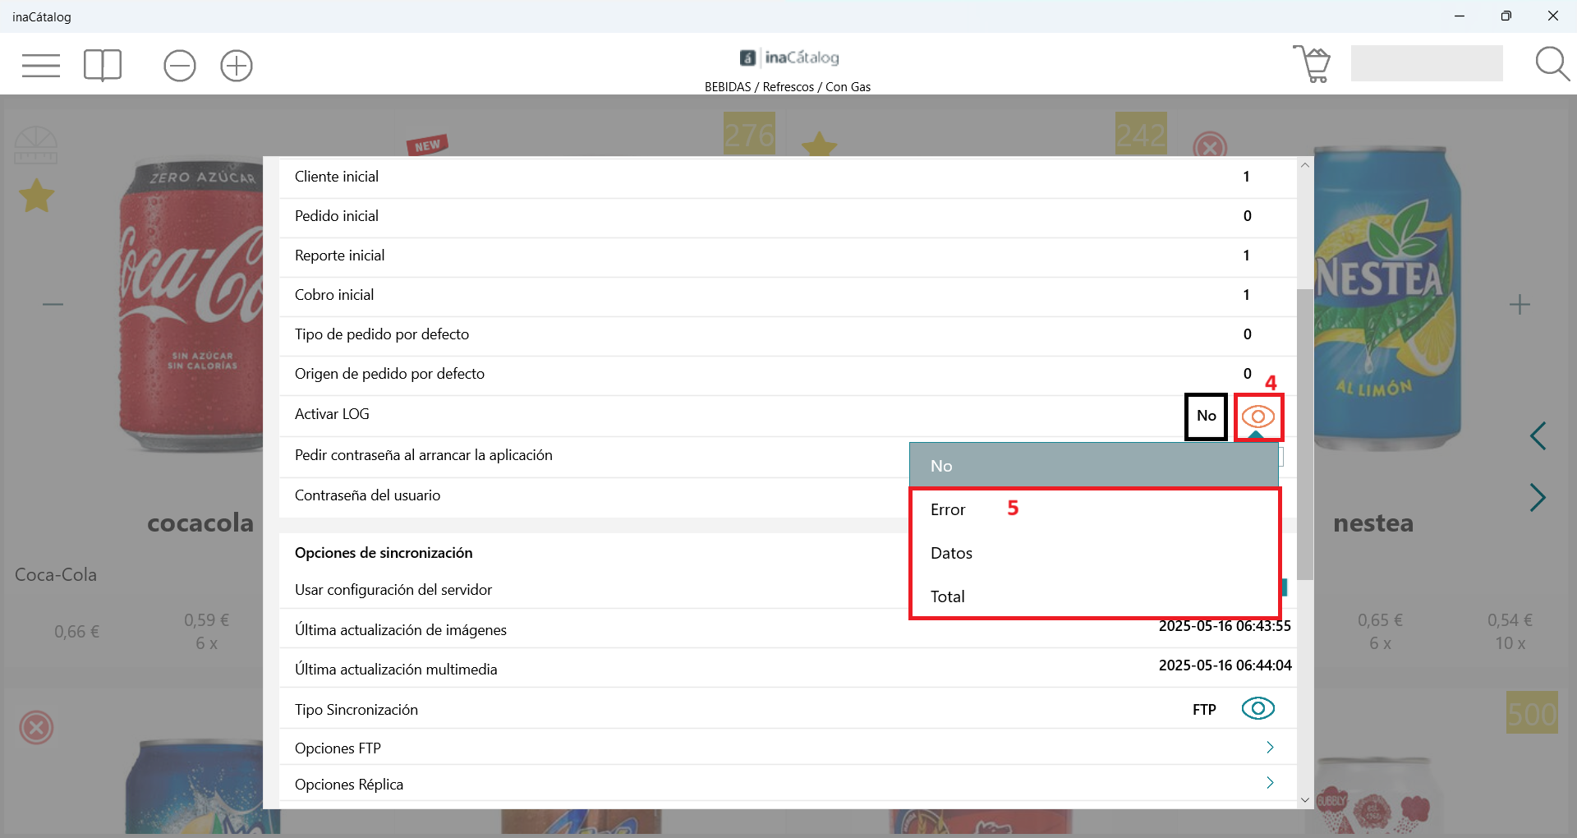
Task: Click timestamp 2025-05-16 06:44:04
Action: coord(1225,665)
